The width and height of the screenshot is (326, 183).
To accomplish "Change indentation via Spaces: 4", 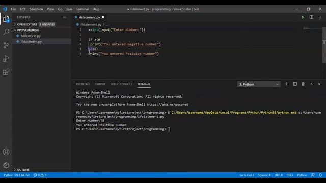I will click(x=264, y=175).
